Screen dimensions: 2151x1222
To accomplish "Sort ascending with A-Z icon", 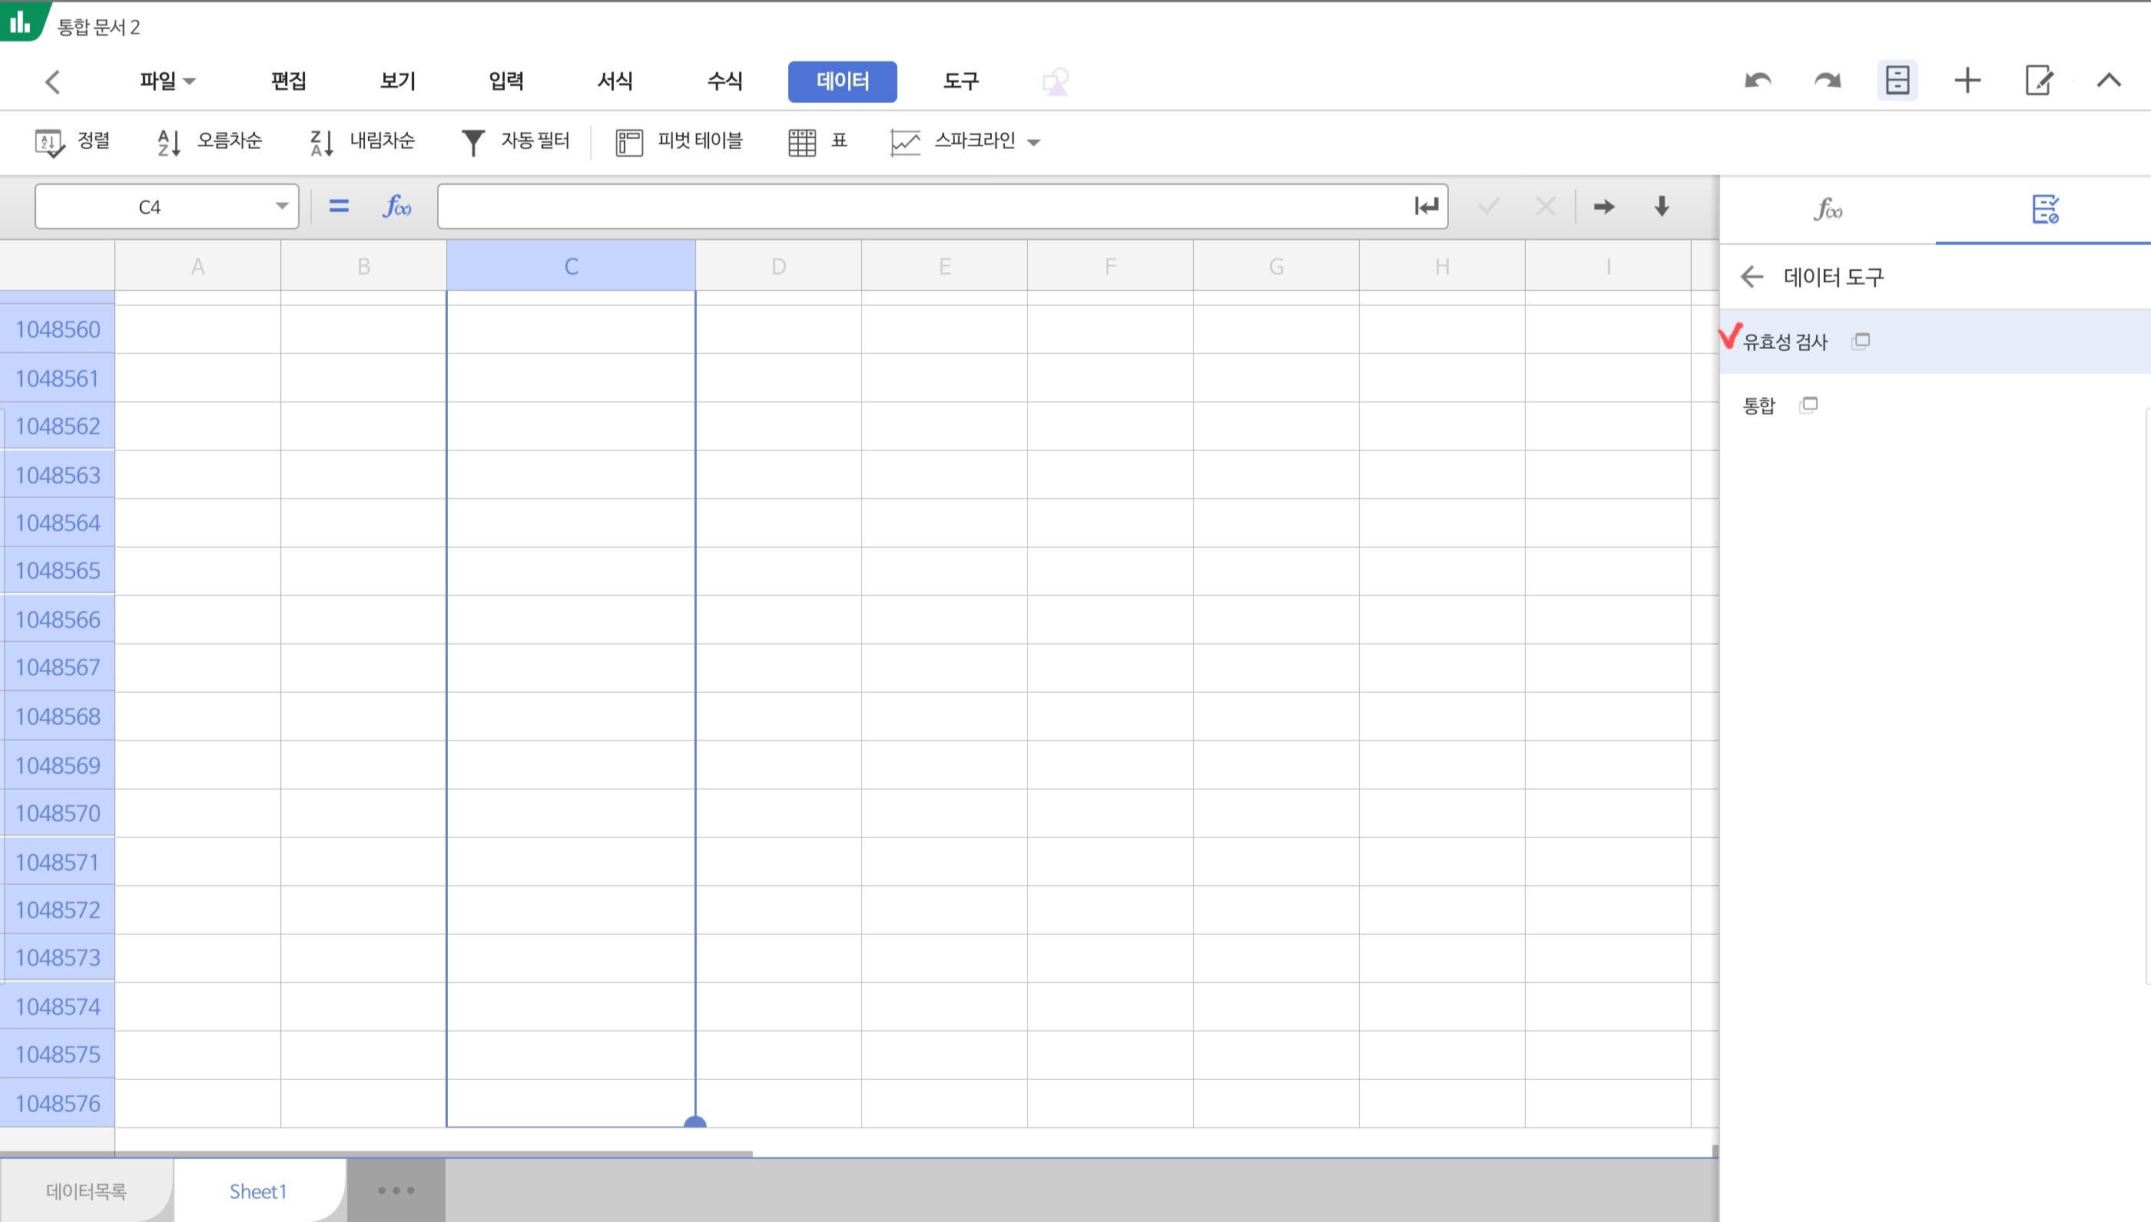I will coord(169,142).
